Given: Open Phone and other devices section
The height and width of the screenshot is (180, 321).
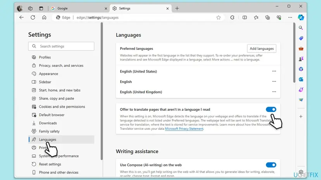Looking at the screenshot, I should tap(61, 172).
